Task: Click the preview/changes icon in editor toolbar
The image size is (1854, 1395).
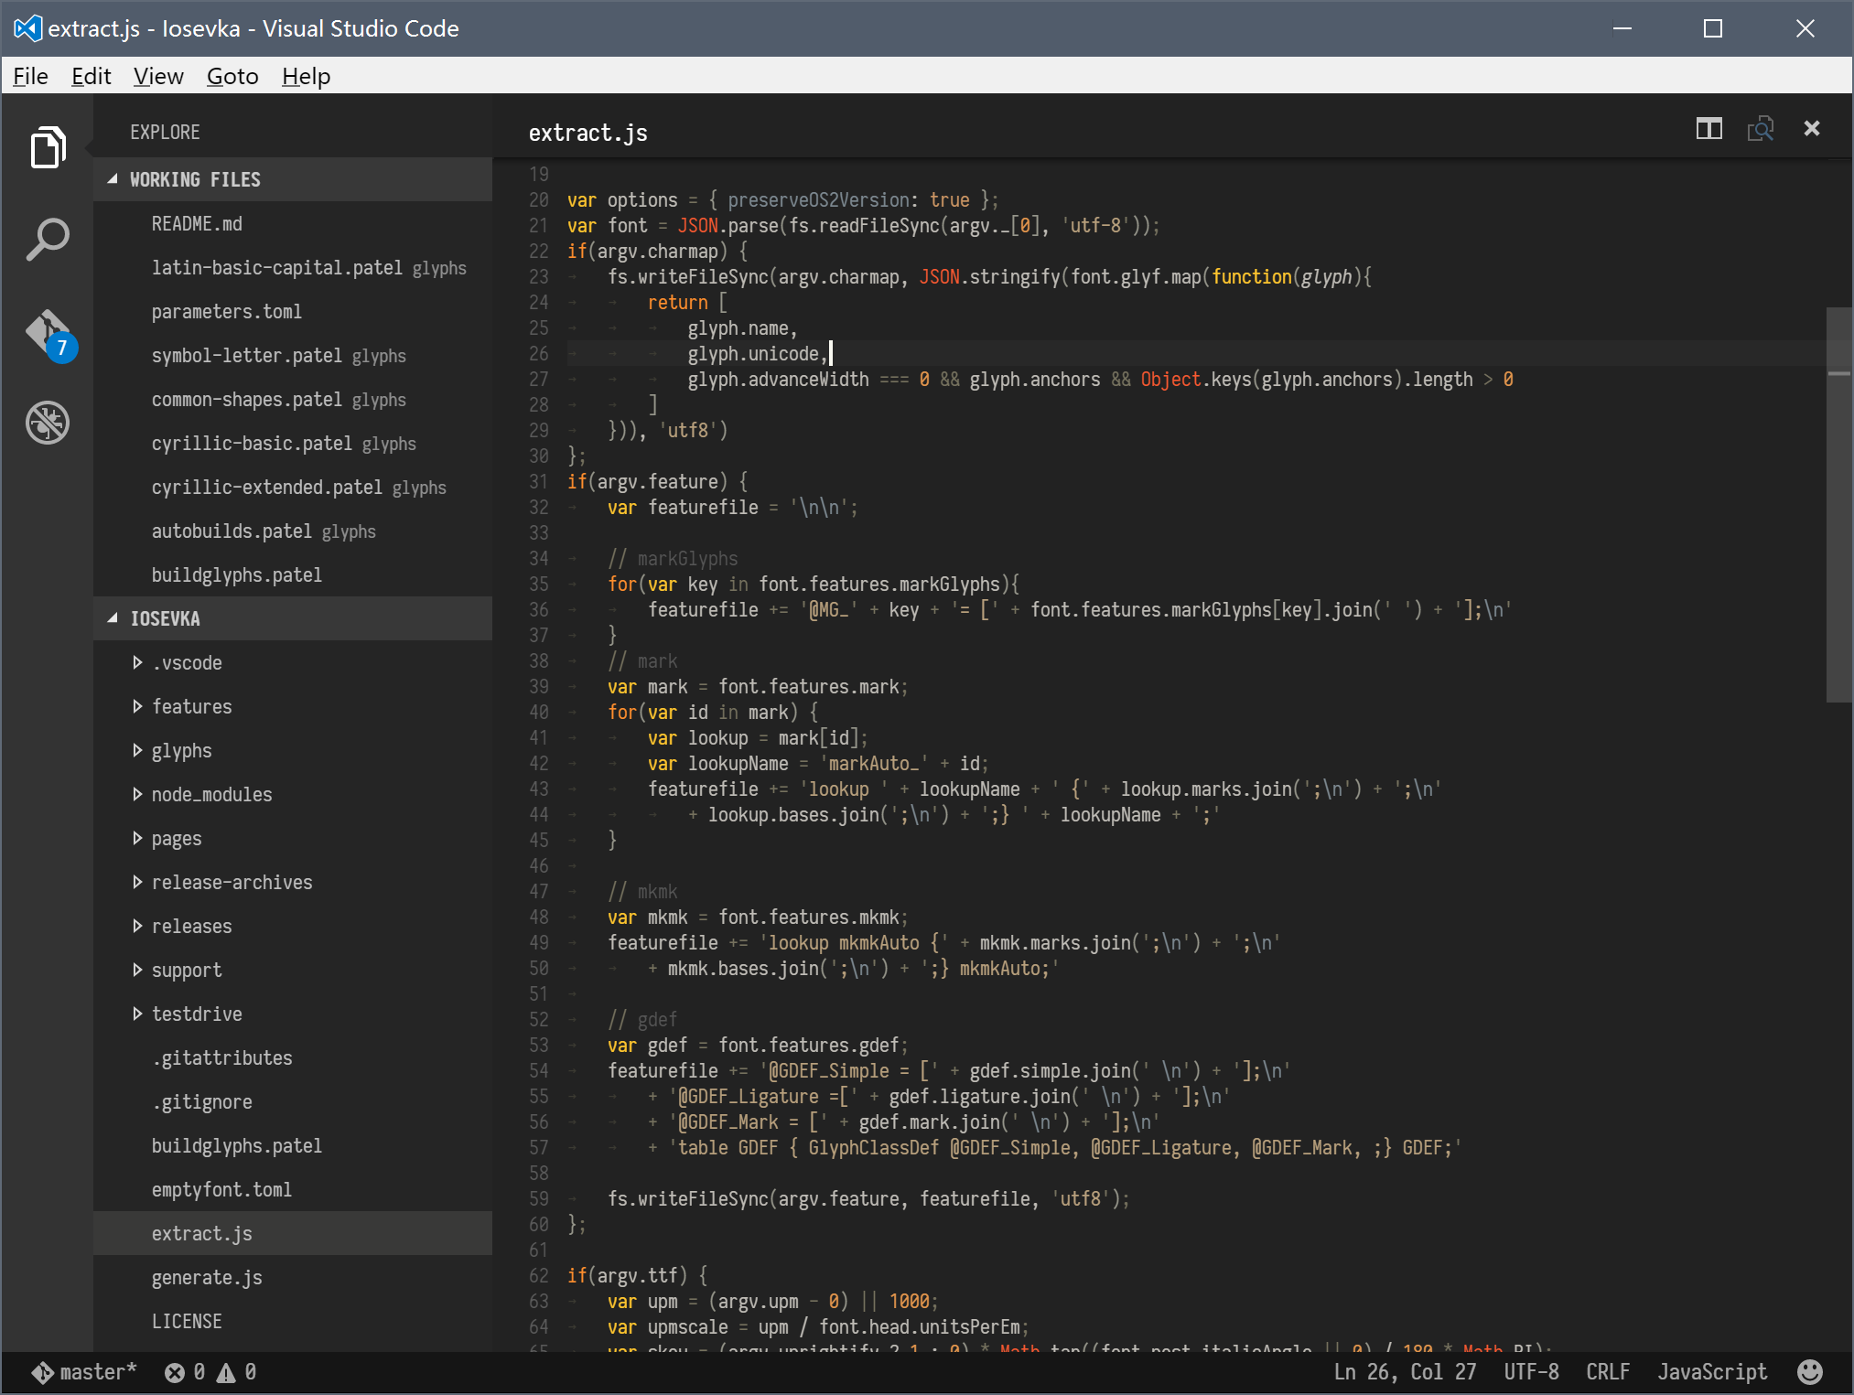Action: pyautogui.click(x=1760, y=129)
